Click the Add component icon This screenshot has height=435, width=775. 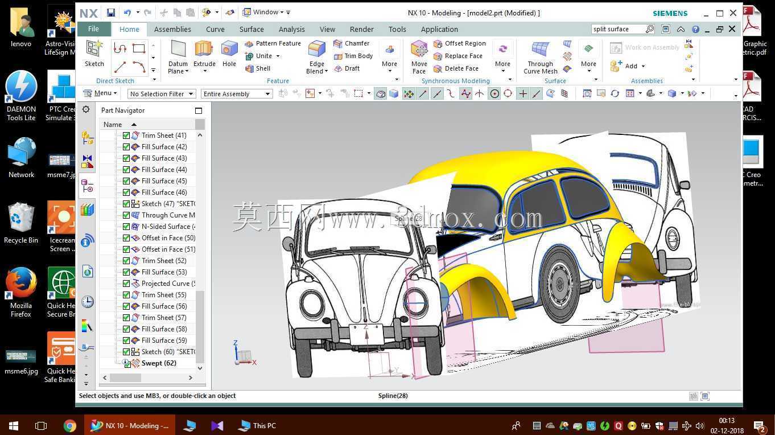point(616,66)
